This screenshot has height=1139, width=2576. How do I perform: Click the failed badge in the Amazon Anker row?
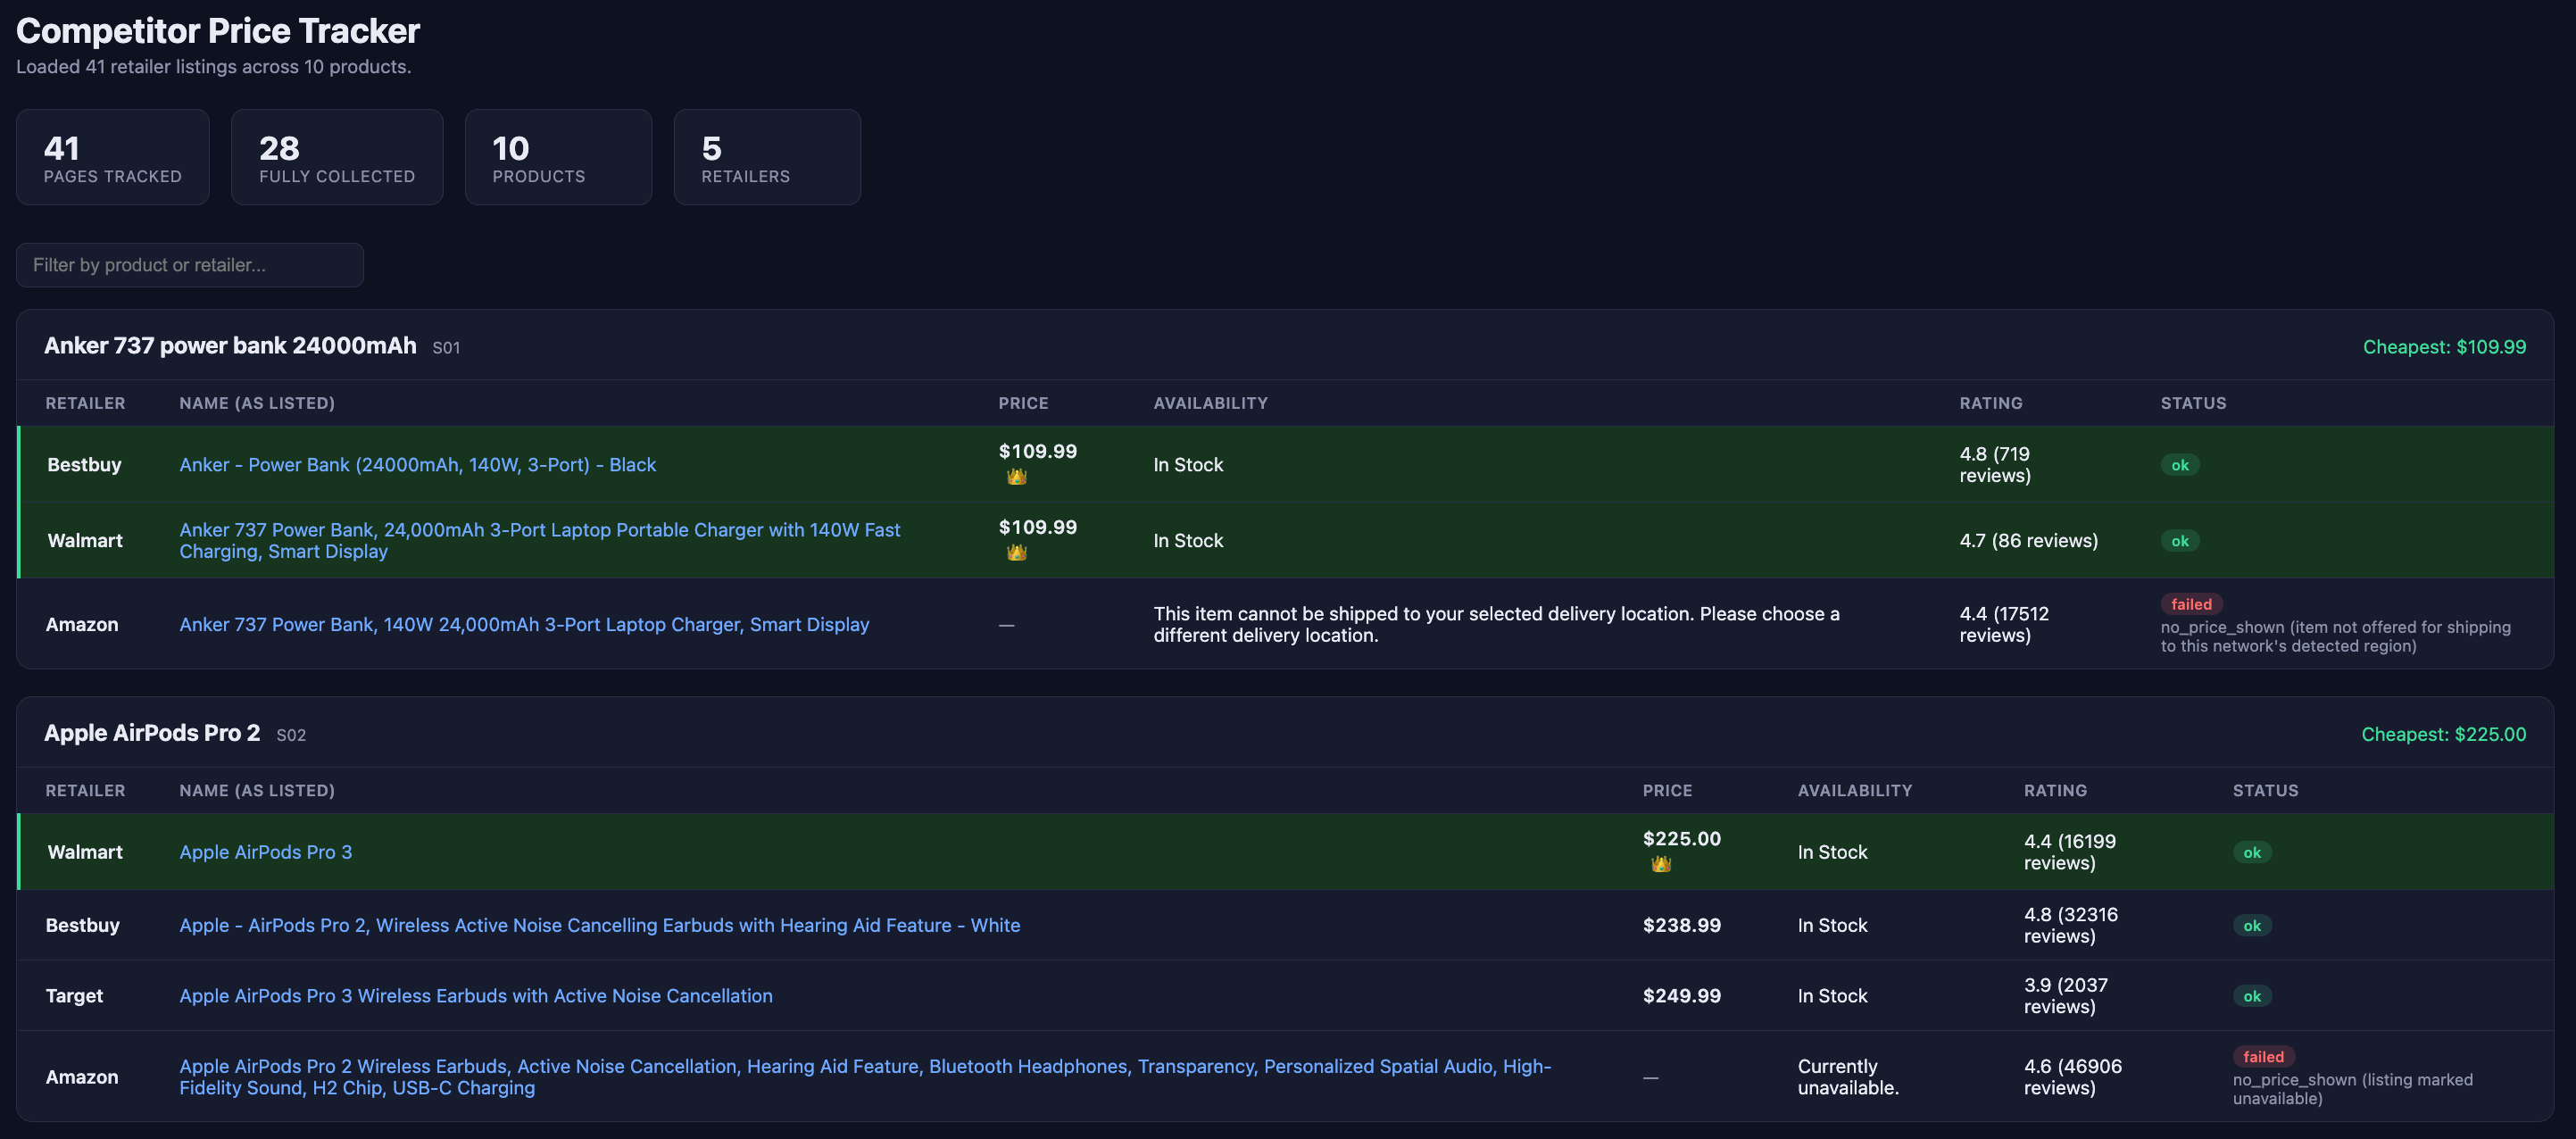coord(2192,604)
